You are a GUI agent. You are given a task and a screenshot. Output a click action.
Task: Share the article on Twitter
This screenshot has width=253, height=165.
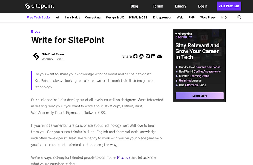[x=147, y=56]
